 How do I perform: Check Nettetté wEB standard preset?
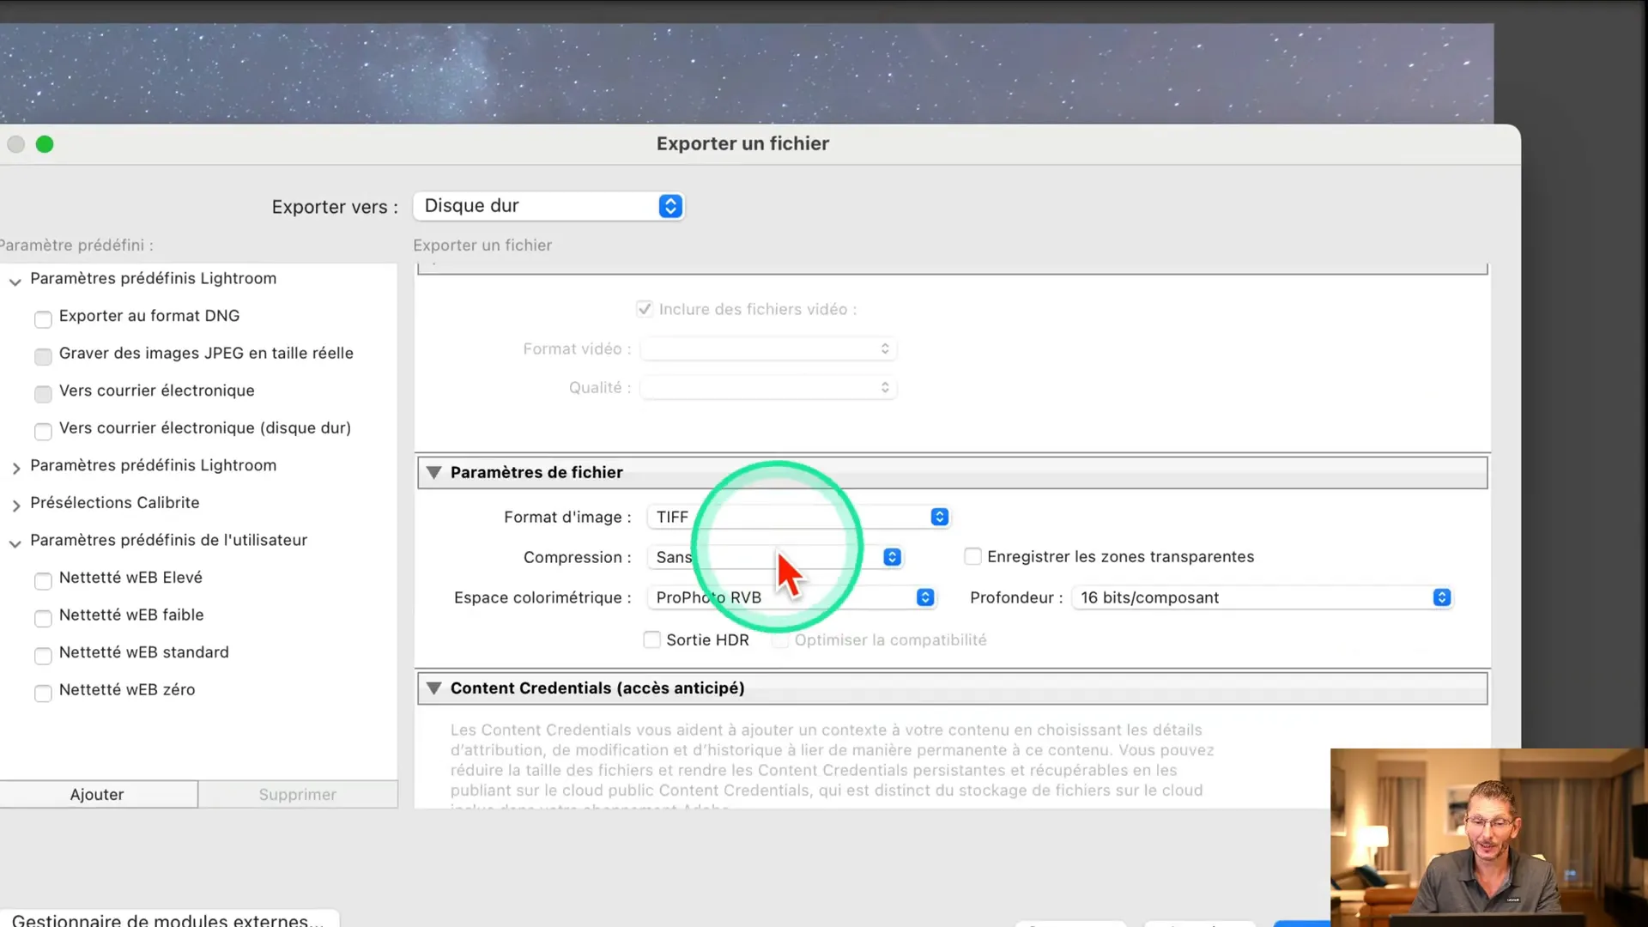point(43,656)
